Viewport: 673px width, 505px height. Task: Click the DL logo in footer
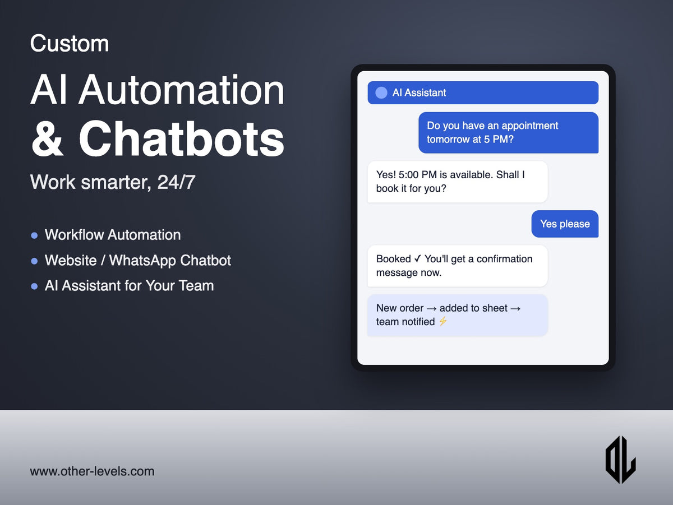coord(620,460)
